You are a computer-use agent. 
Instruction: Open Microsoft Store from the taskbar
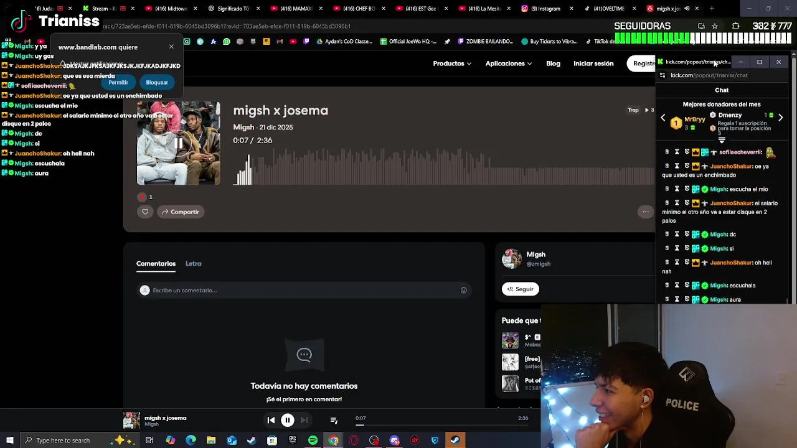(x=272, y=441)
